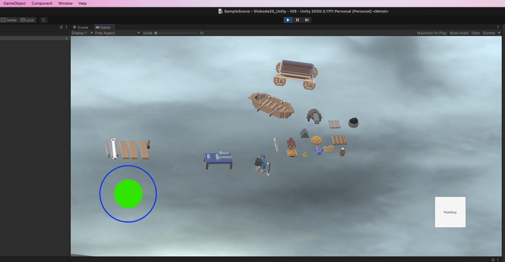Image resolution: width=505 pixels, height=262 pixels.
Task: Enable Mute Audio in Game view
Action: coord(459,33)
